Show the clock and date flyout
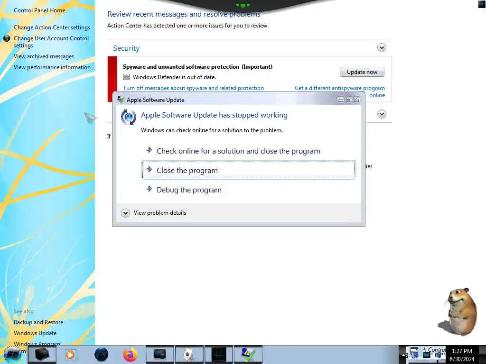Image resolution: width=486 pixels, height=364 pixels. (x=462, y=355)
